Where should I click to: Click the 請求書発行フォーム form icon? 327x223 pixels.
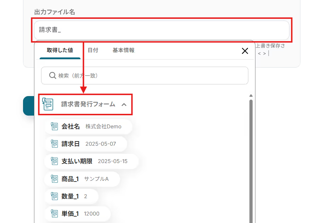point(48,104)
